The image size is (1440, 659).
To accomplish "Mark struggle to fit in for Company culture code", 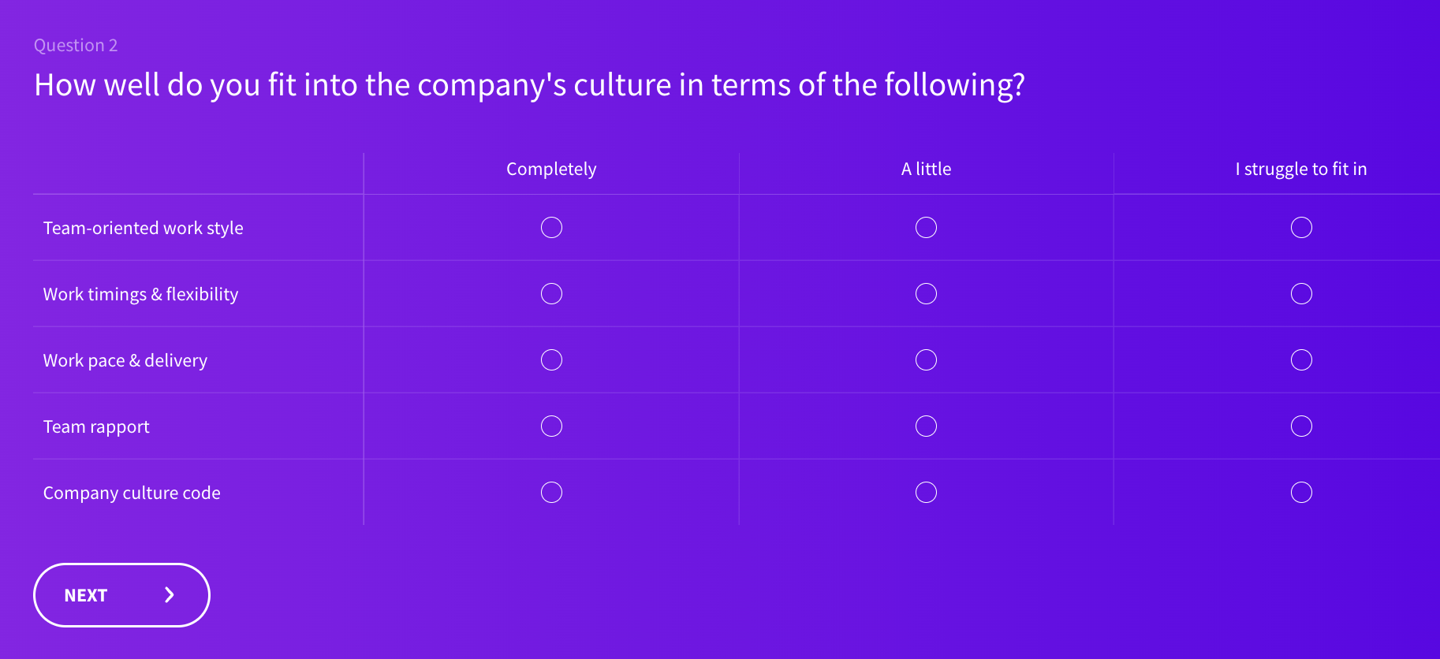I will [x=1301, y=493].
